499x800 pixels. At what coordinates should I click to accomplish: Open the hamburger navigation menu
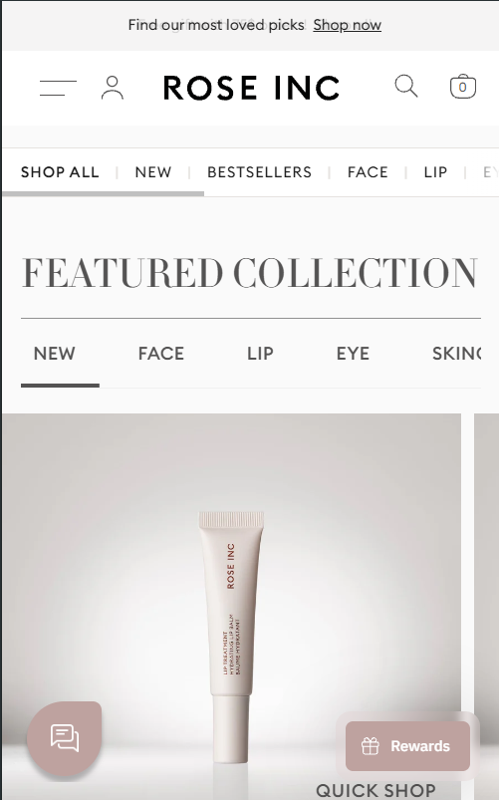click(x=58, y=88)
